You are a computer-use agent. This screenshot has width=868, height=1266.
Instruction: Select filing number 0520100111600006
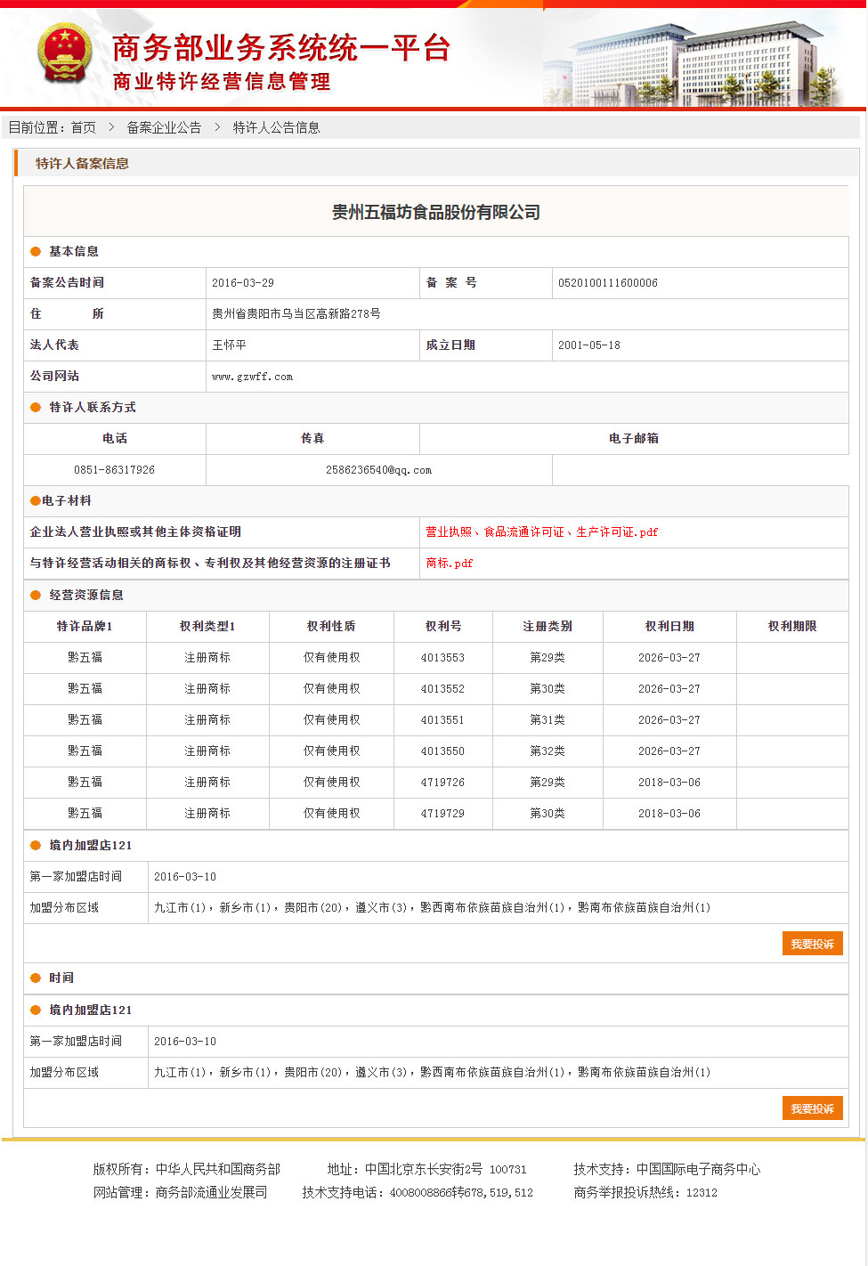[608, 283]
